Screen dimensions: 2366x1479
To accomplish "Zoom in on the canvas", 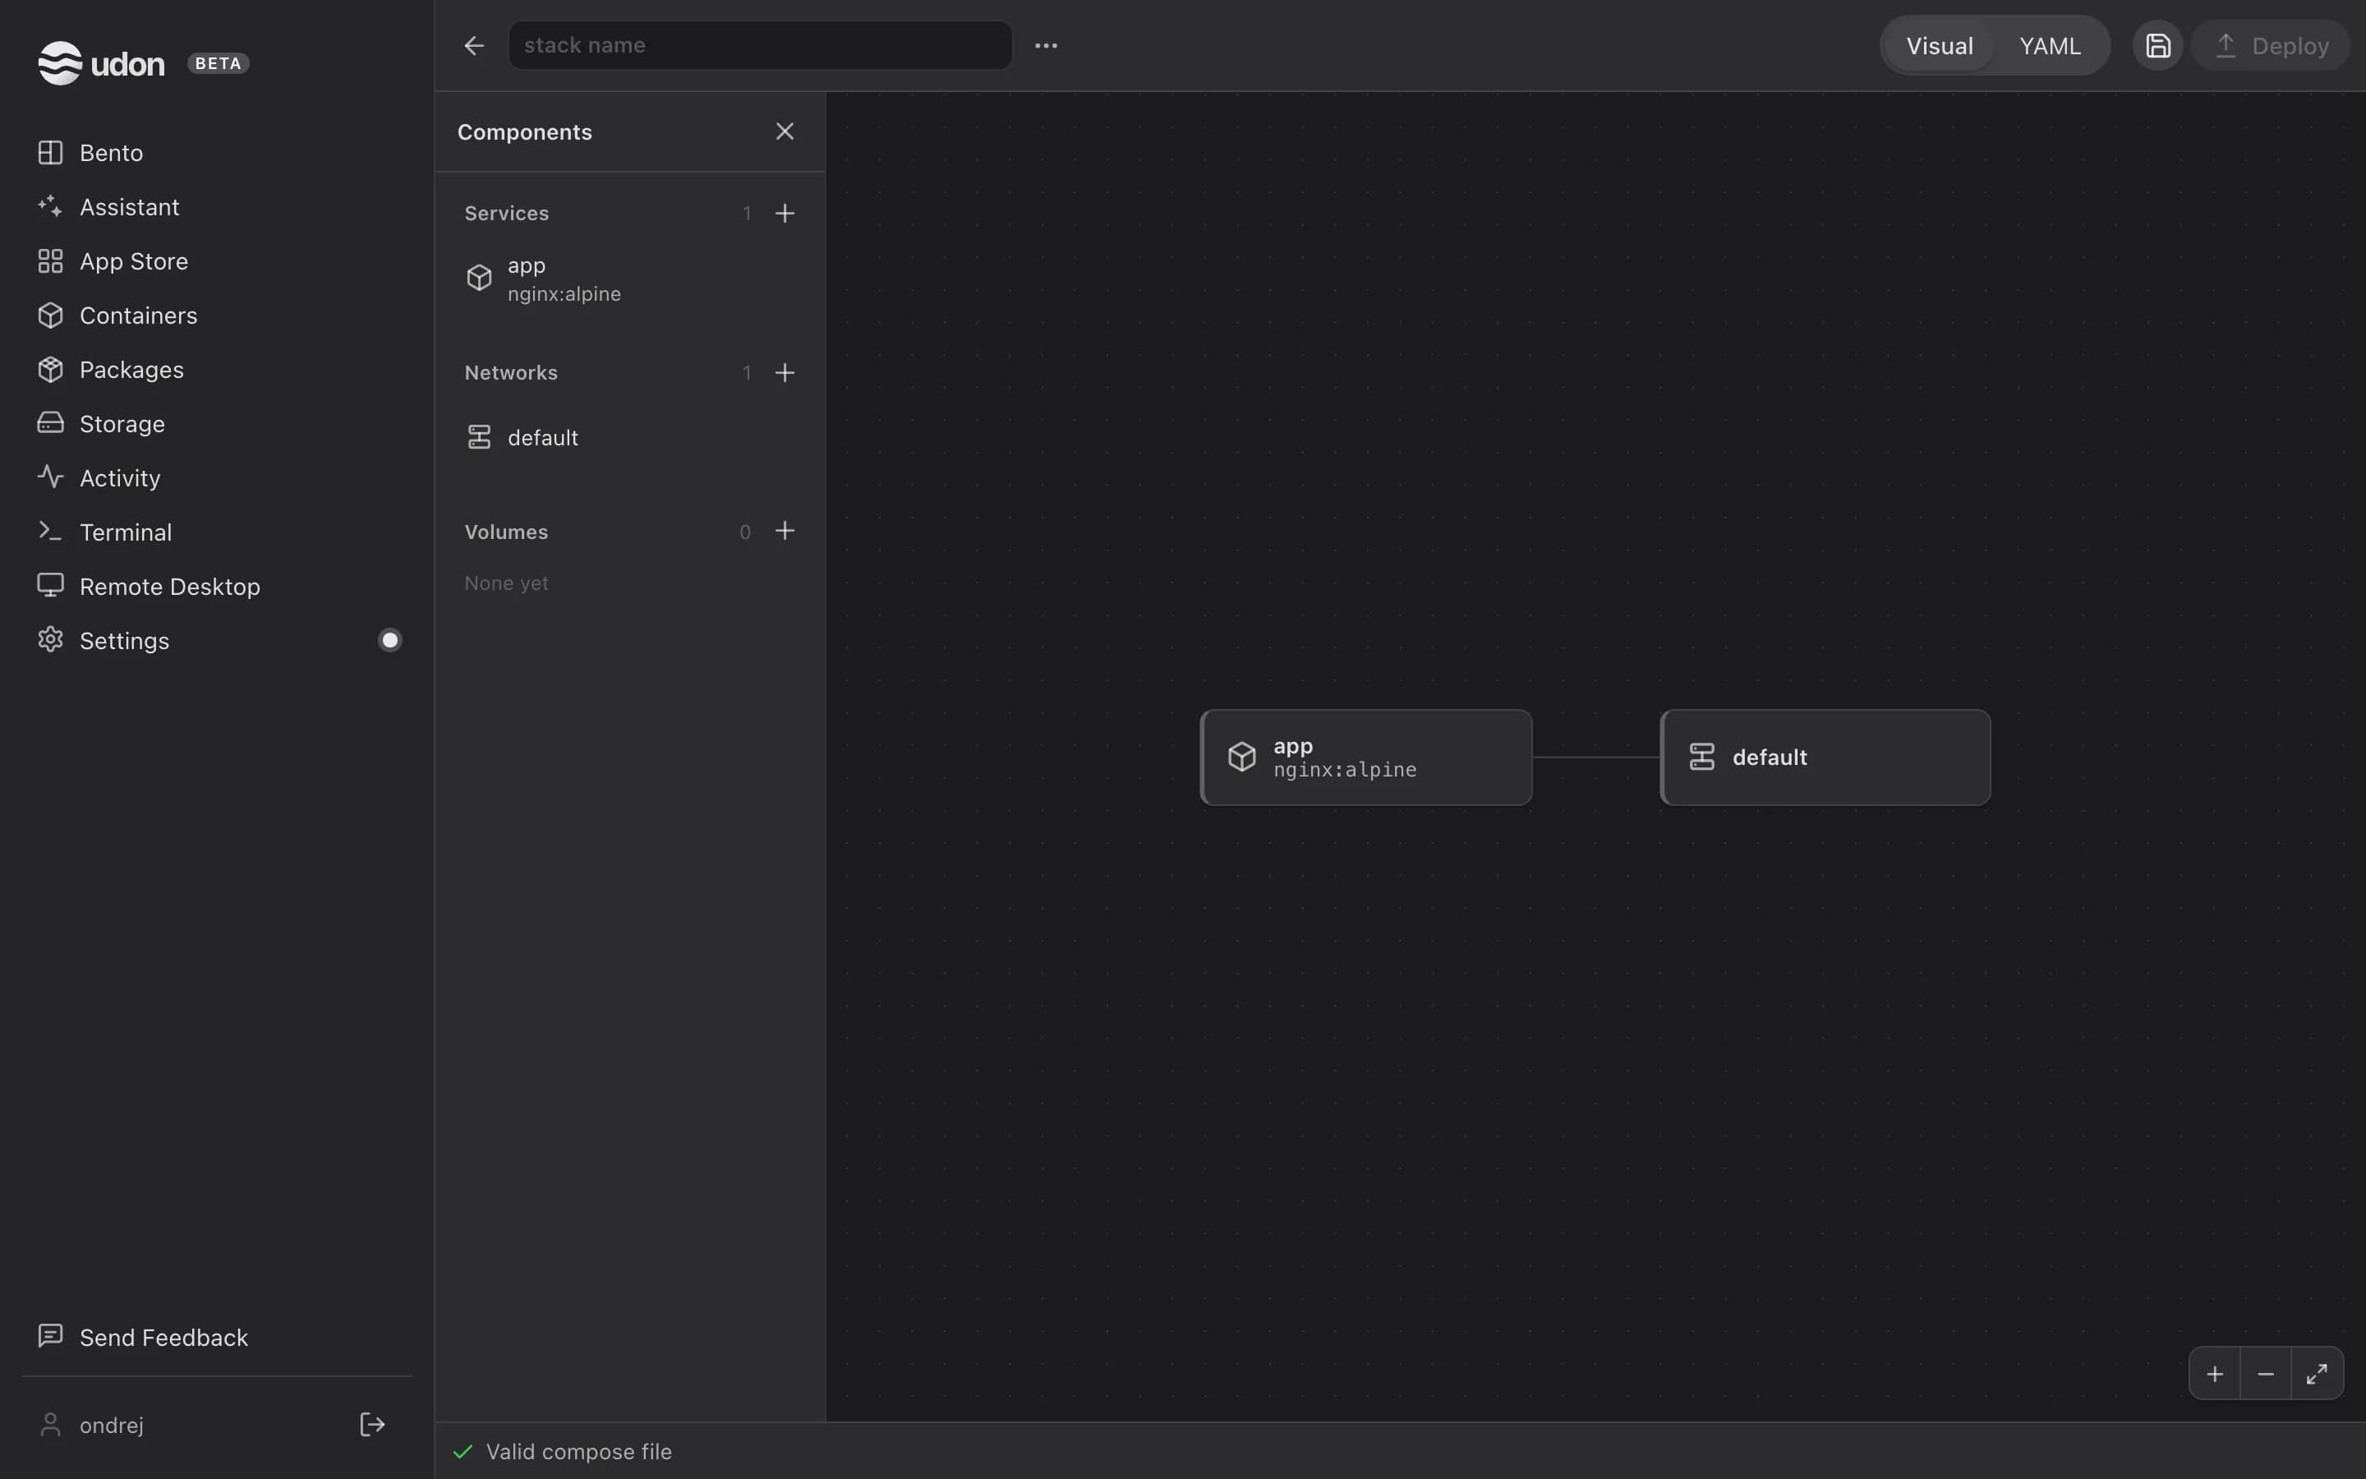I will point(2215,1375).
